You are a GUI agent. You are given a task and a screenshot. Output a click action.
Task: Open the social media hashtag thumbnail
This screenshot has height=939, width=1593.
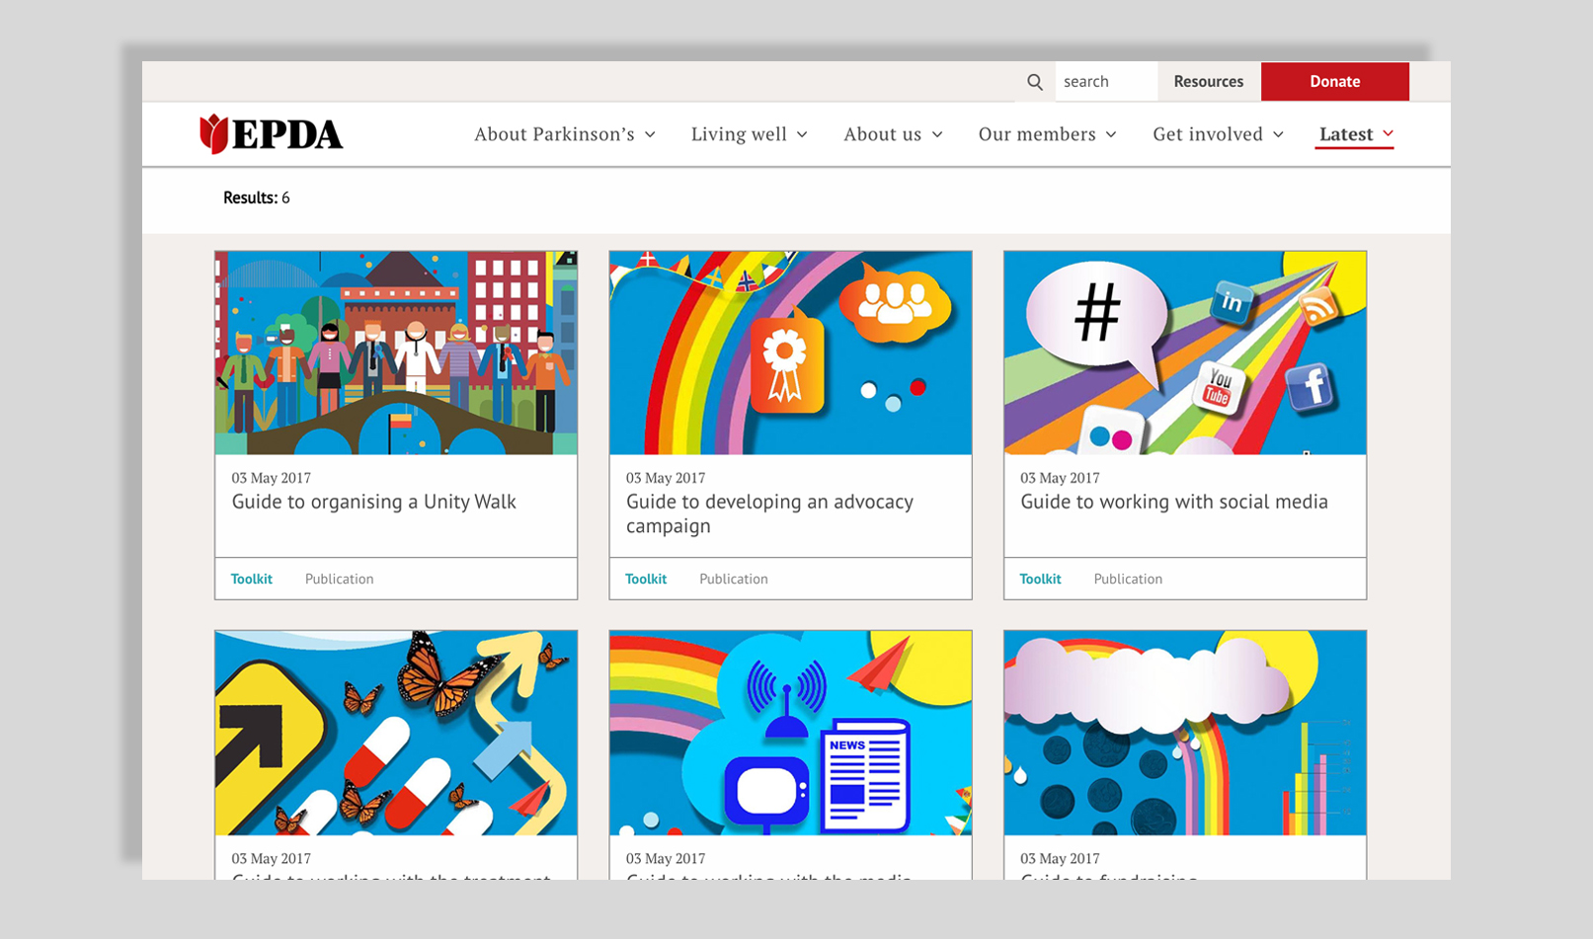[1185, 352]
